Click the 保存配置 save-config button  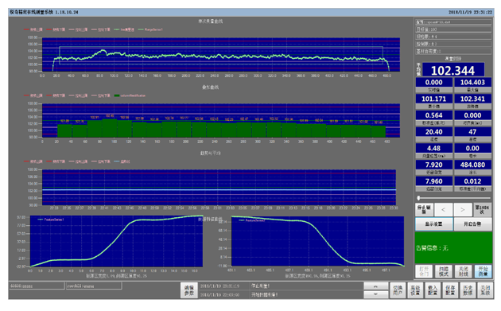(450, 290)
